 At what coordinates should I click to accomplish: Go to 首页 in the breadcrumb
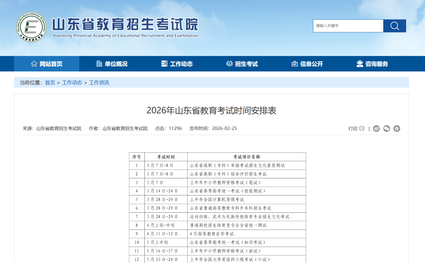click(50, 83)
